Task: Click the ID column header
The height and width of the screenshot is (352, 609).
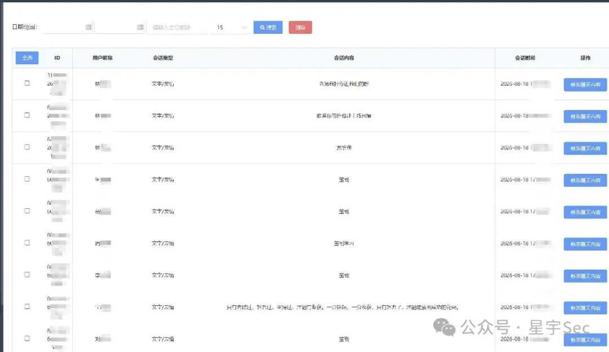Action: [x=57, y=58]
